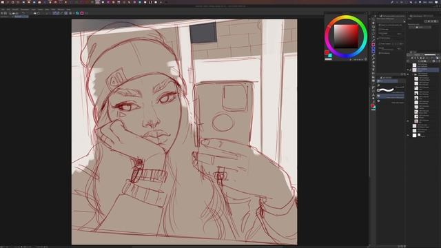The width and height of the screenshot is (441, 248).
Task: Adjust the layer opacity slider in Layer panel
Action: (430, 55)
